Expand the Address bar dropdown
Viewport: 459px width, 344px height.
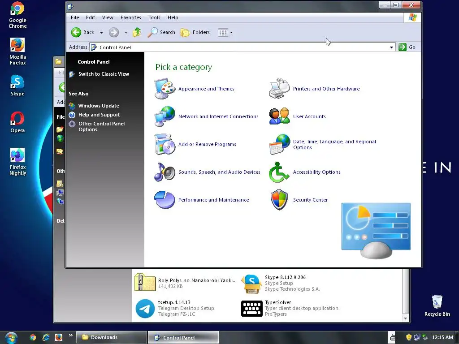[x=391, y=47]
